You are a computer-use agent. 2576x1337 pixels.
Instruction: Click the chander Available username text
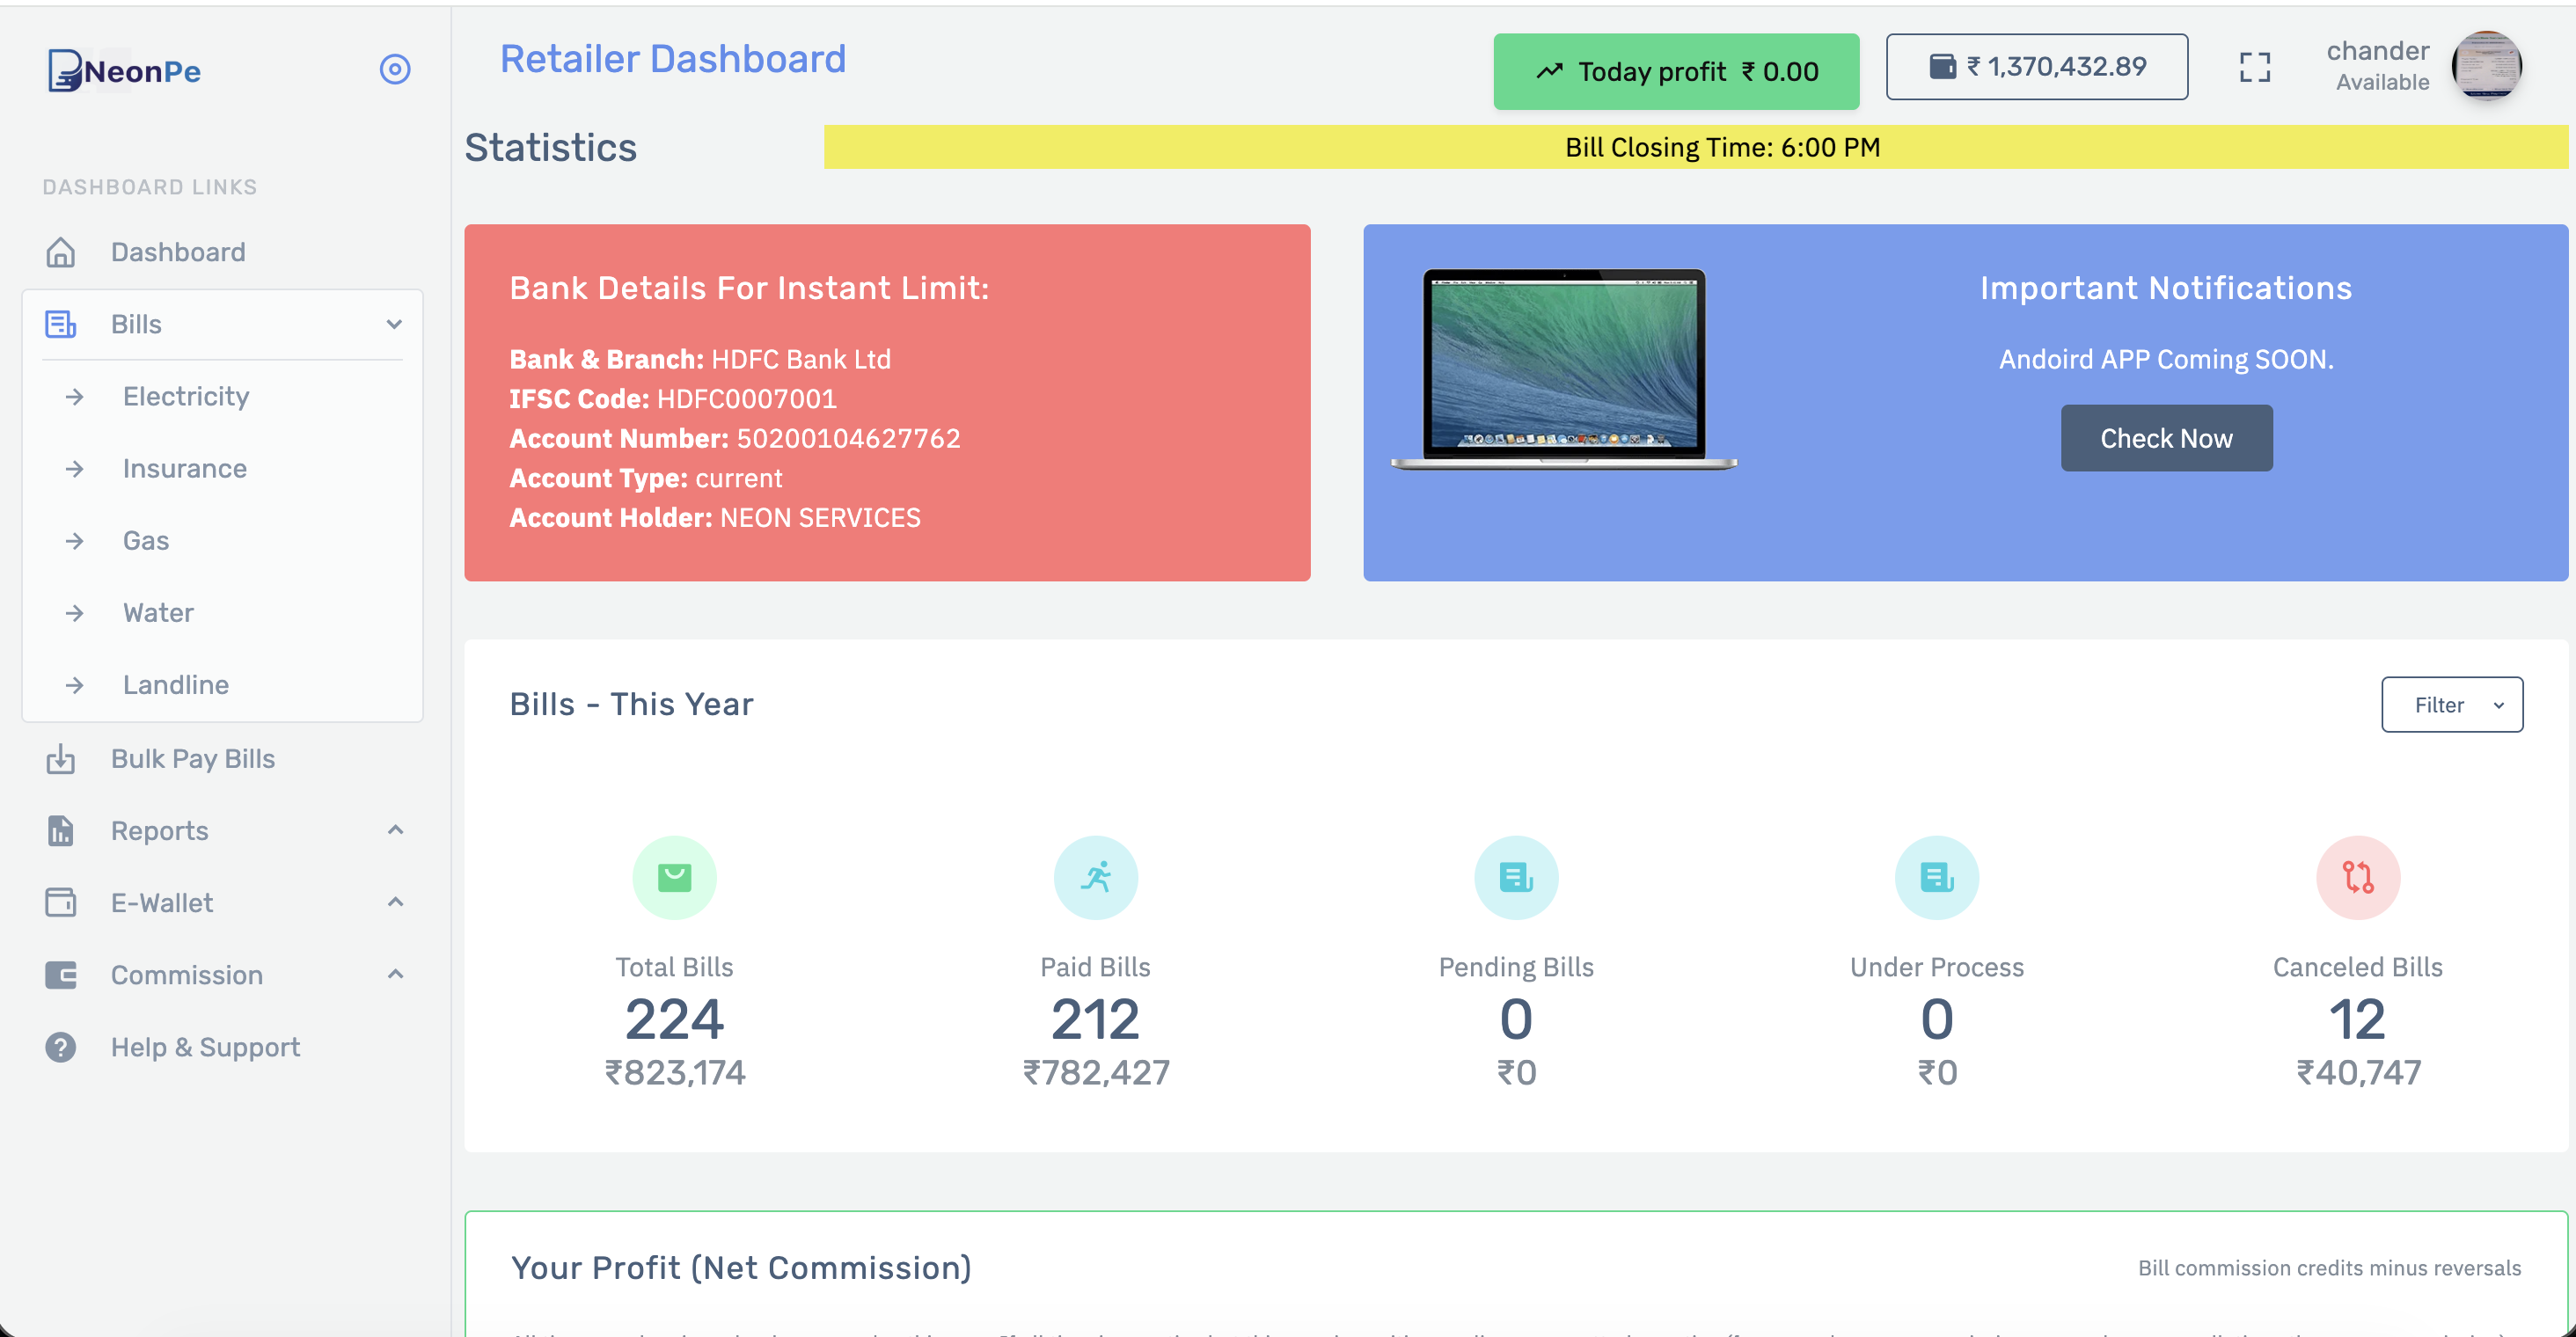2378,66
